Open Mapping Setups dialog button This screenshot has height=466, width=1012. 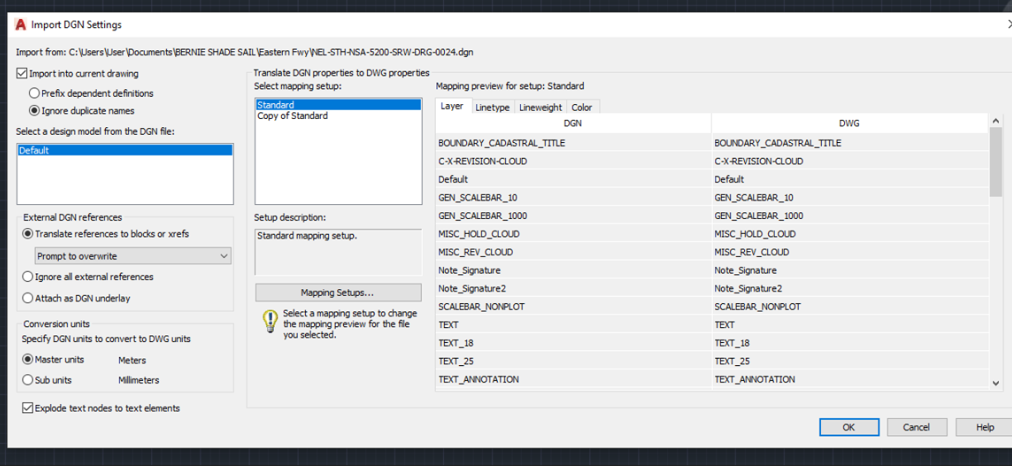(x=337, y=292)
